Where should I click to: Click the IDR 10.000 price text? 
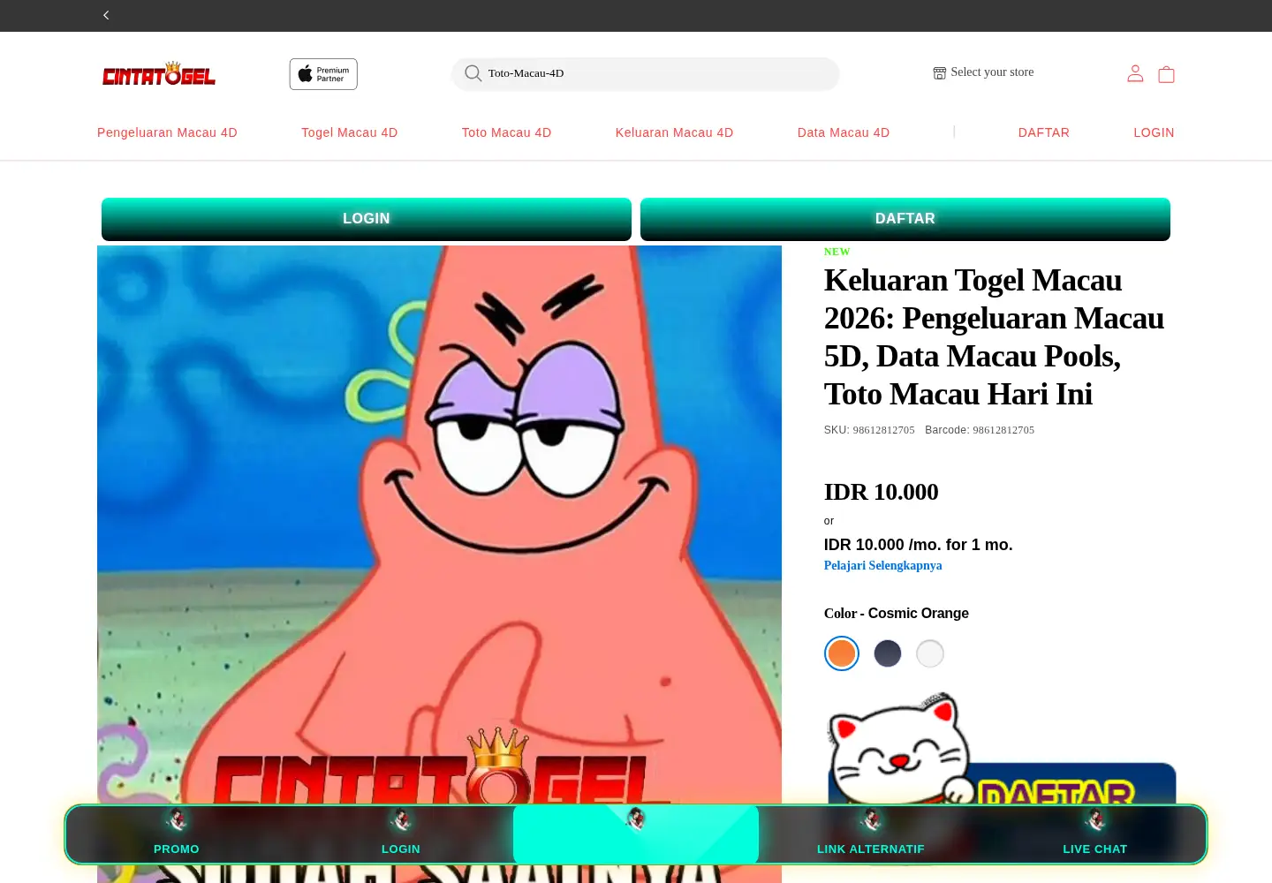click(x=882, y=492)
